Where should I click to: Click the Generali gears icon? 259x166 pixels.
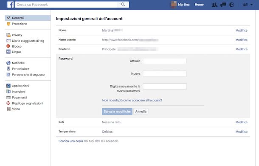click(8, 18)
